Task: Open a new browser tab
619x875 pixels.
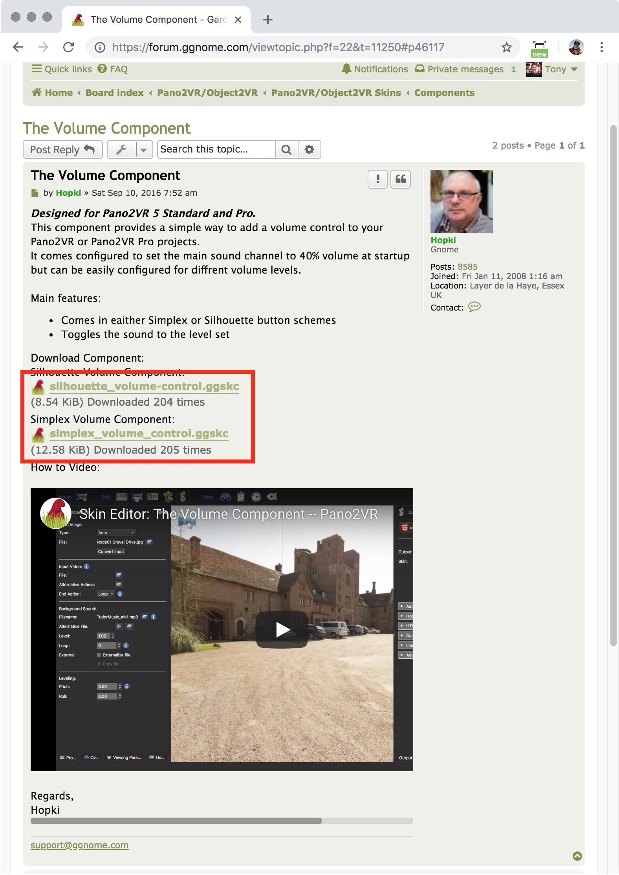Action: (x=267, y=20)
